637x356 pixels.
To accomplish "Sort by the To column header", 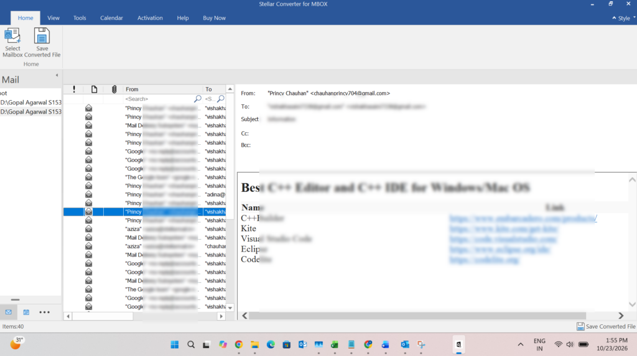I will pyautogui.click(x=215, y=89).
